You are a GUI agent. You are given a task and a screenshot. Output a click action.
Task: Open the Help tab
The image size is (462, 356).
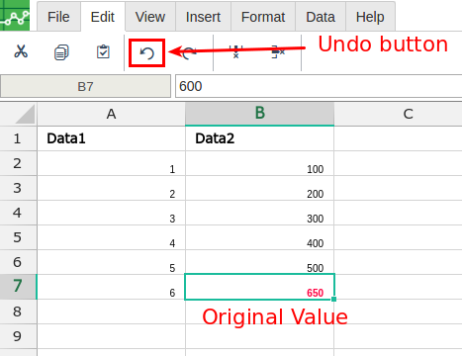tap(370, 17)
